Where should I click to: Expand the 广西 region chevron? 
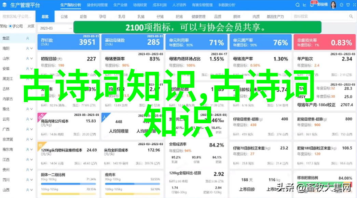pos(32,129)
